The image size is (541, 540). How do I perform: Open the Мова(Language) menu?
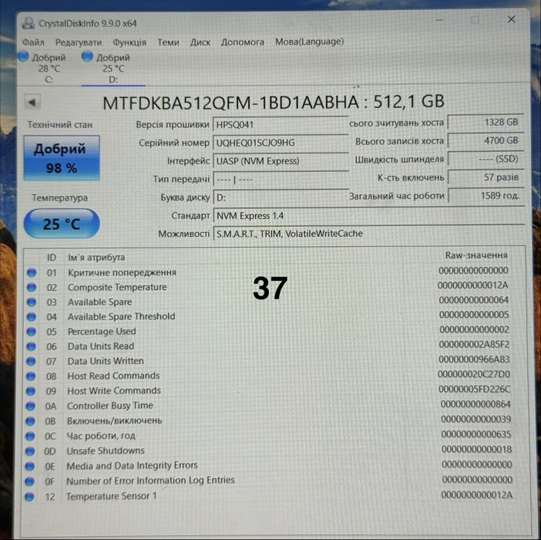309,42
